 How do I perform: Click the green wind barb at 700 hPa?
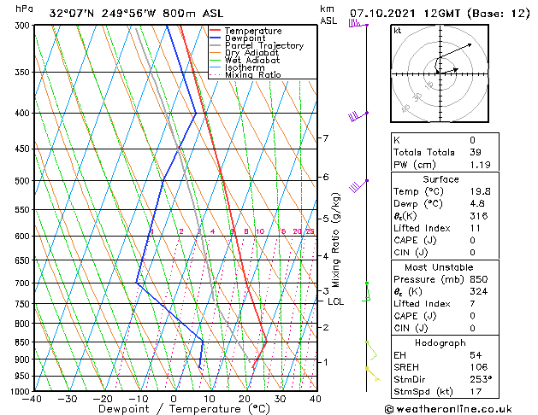pos(366,292)
